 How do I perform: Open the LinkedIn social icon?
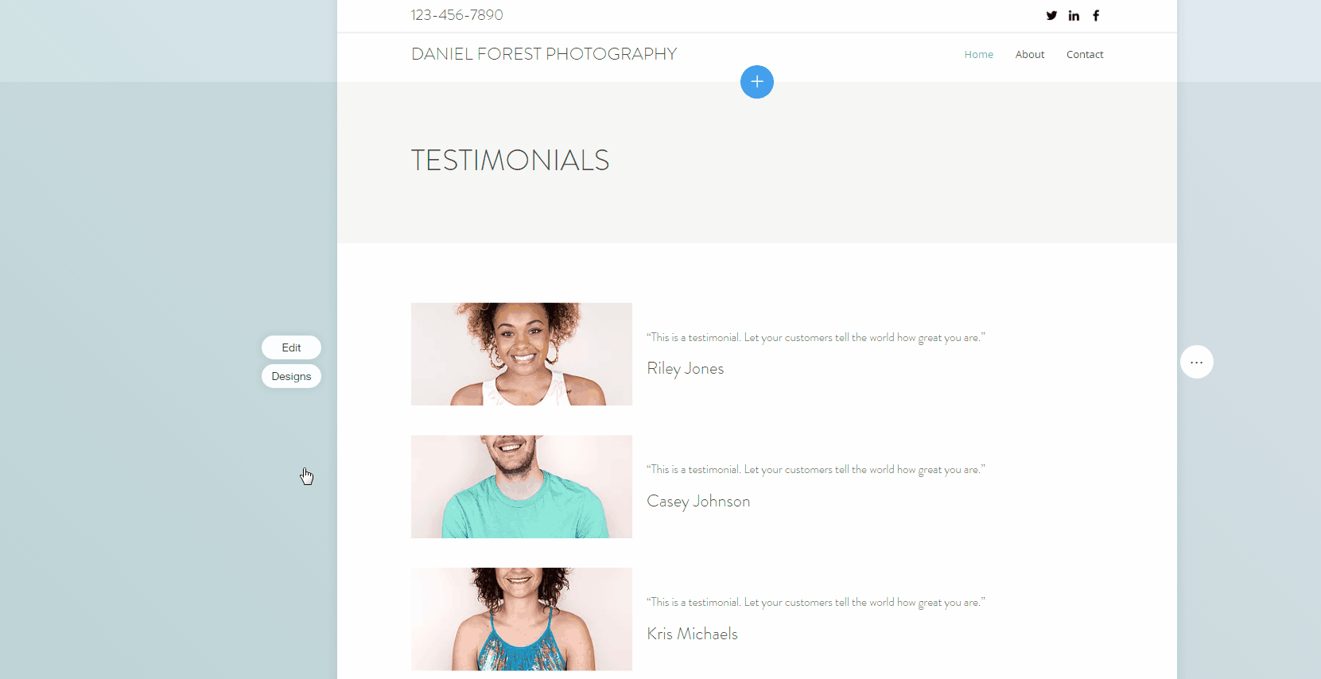(x=1074, y=15)
